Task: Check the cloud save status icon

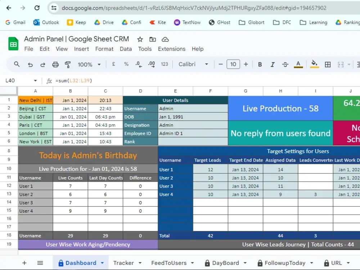Action: pyautogui.click(x=165, y=40)
